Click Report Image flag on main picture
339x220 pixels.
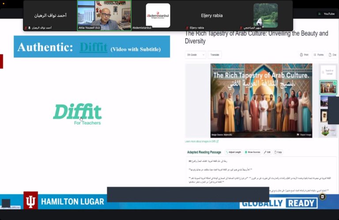(x=304, y=135)
